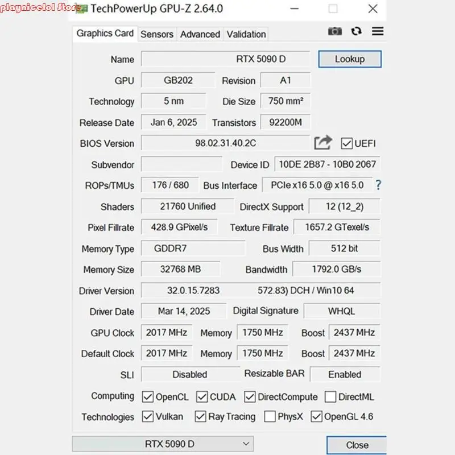This screenshot has width=455, height=455.
Task: Close the window with the X button
Action: pyautogui.click(x=373, y=9)
